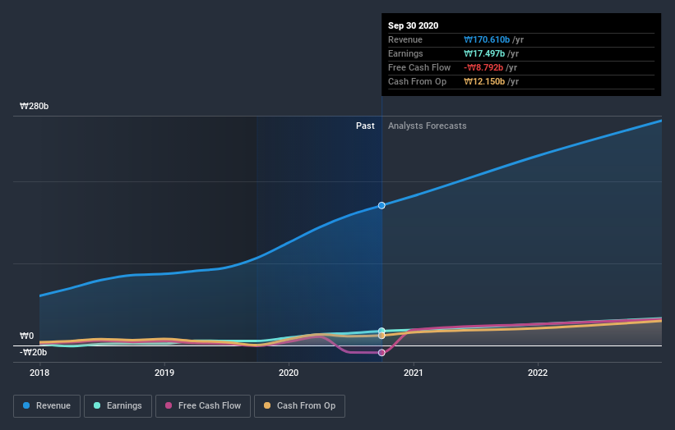The image size is (675, 430).
Task: Click the Free Cash Flow label in tooltip
Action: tap(419, 67)
